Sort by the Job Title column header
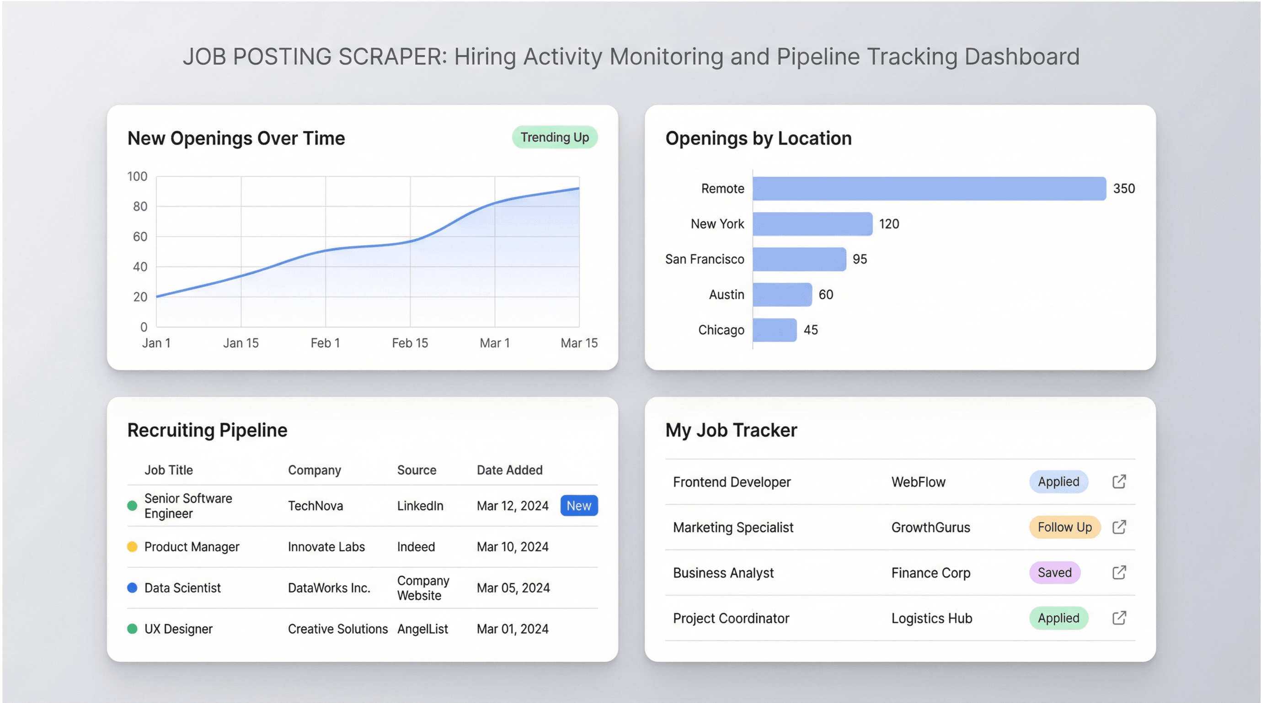The width and height of the screenshot is (1261, 703). click(x=168, y=470)
